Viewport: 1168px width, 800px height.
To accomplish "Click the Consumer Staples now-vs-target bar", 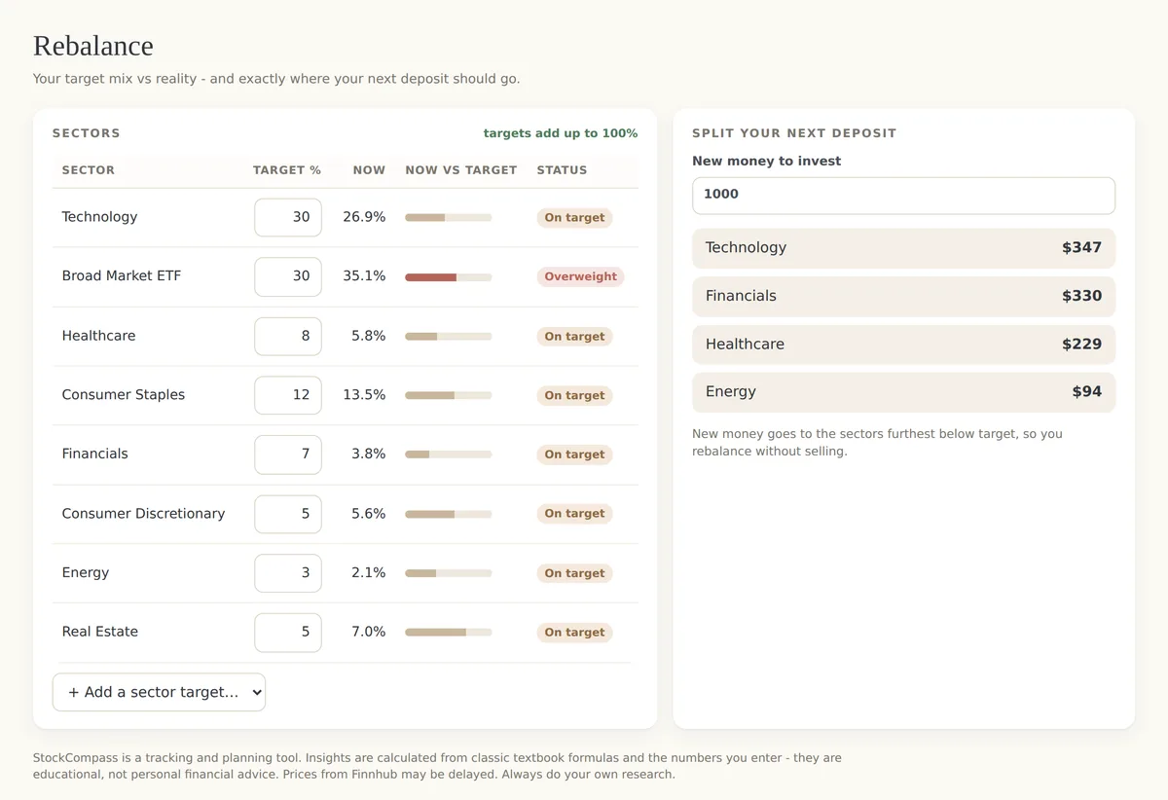I will [449, 396].
